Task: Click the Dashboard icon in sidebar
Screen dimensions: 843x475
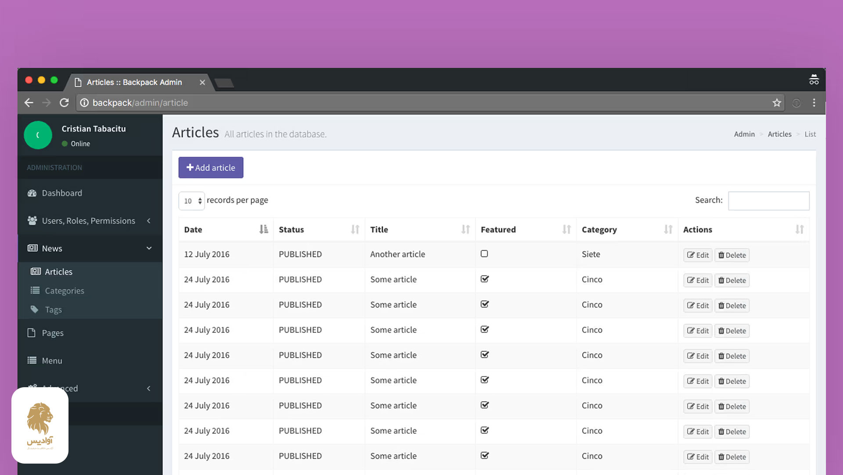Action: click(32, 193)
